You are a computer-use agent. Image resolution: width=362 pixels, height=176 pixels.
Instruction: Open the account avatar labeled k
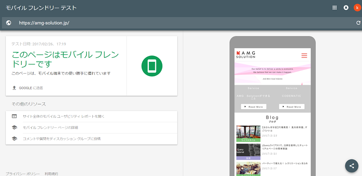coord(357,8)
